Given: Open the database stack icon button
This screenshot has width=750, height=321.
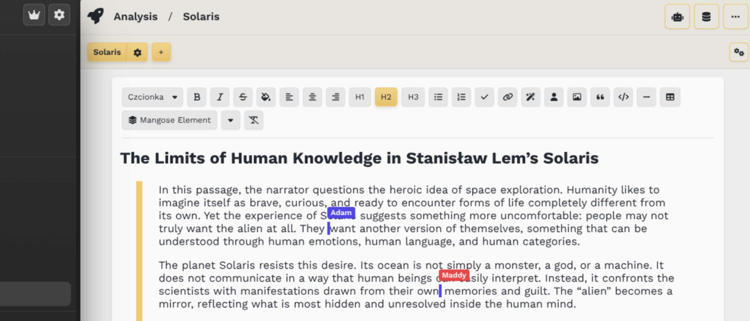Looking at the screenshot, I should (x=706, y=17).
